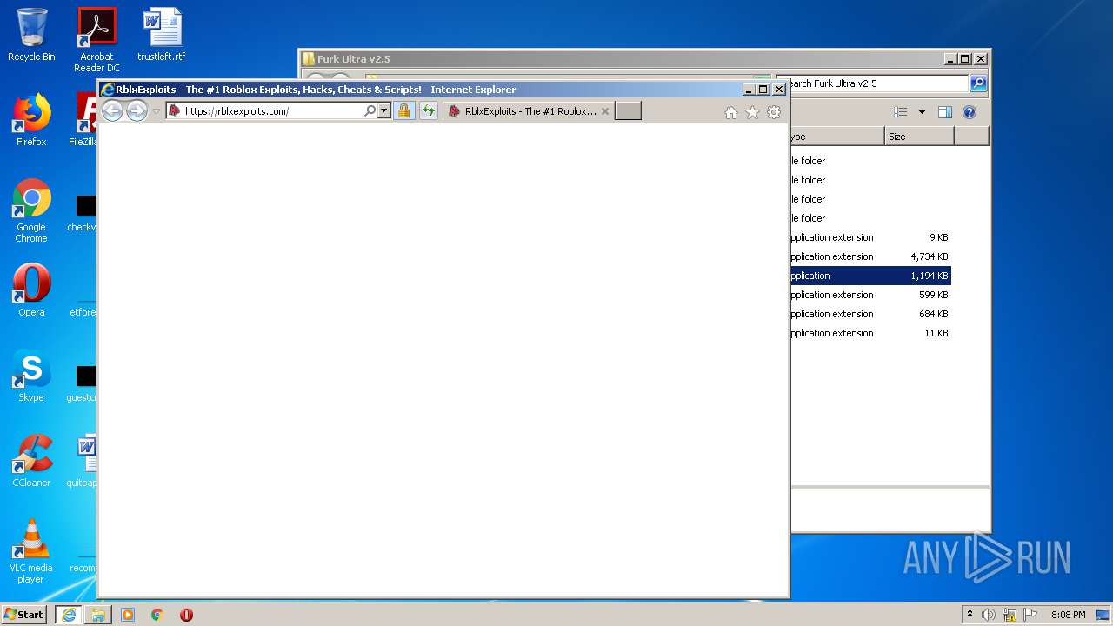Viewport: 1113px width, 626px height.
Task: Select the 684 KB application extension row
Action: click(x=870, y=314)
